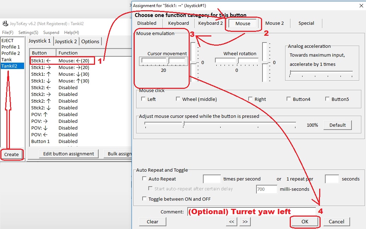Click the Button column header

(x=43, y=53)
